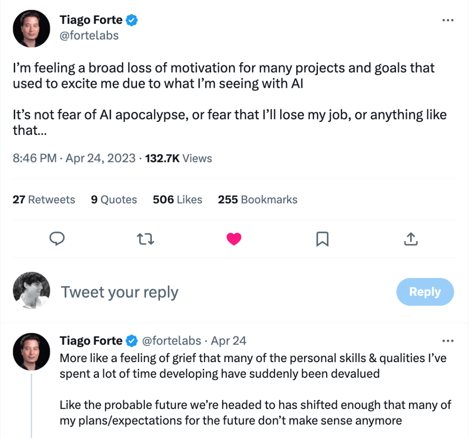Screen dimensions: 471x438
Task: Click the reply speech bubble icon
Action: tap(57, 238)
